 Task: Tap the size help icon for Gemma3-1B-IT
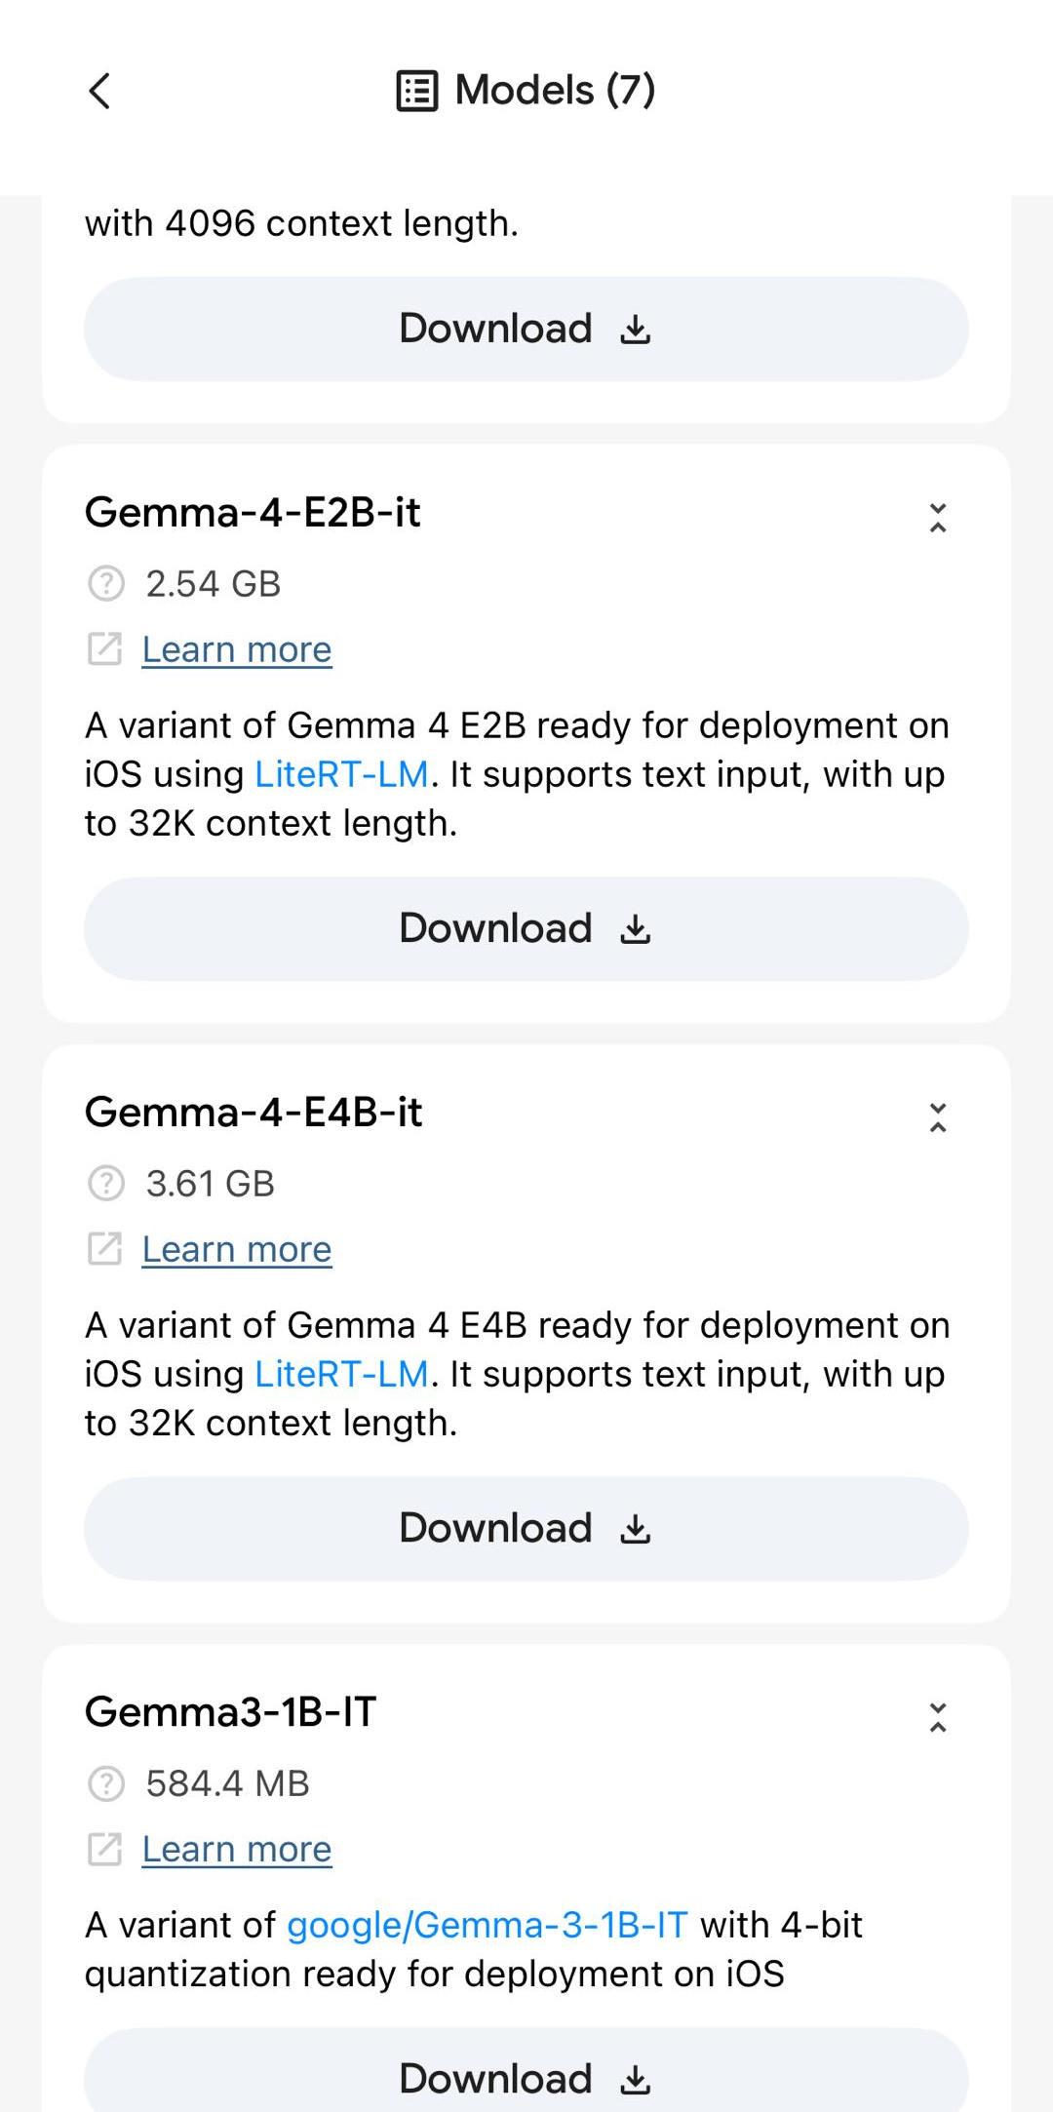tap(106, 1783)
